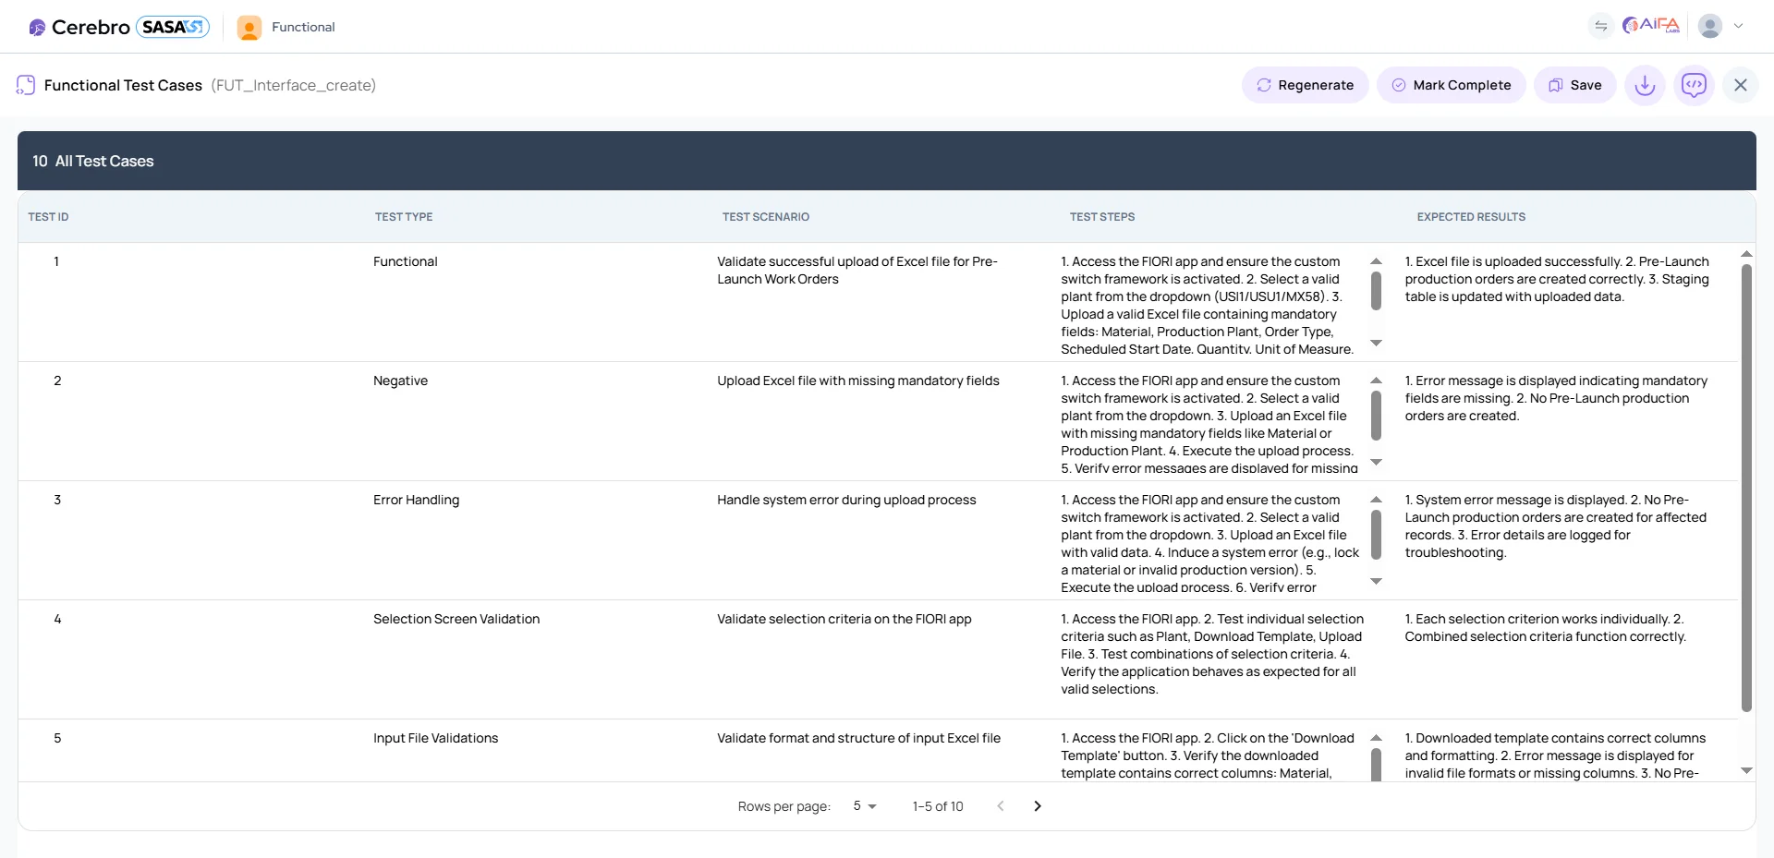
Task: Toggle completion status via Mark Complete
Action: pos(1451,84)
